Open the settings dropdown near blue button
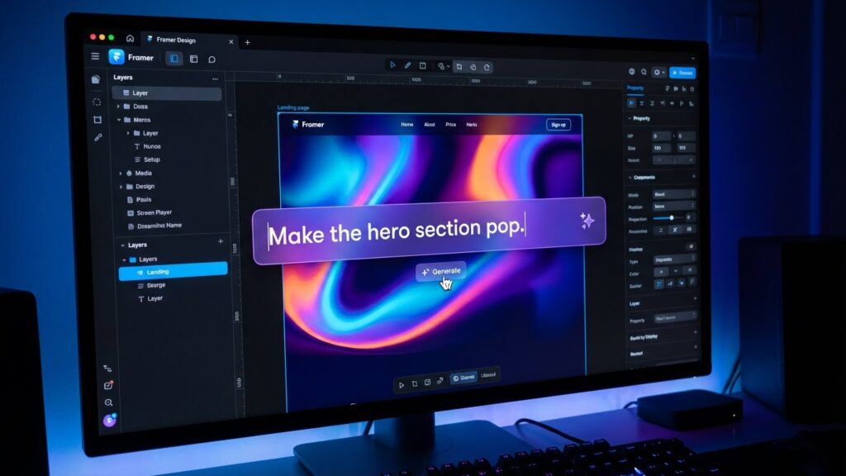Viewport: 846px width, 476px height. (x=658, y=73)
